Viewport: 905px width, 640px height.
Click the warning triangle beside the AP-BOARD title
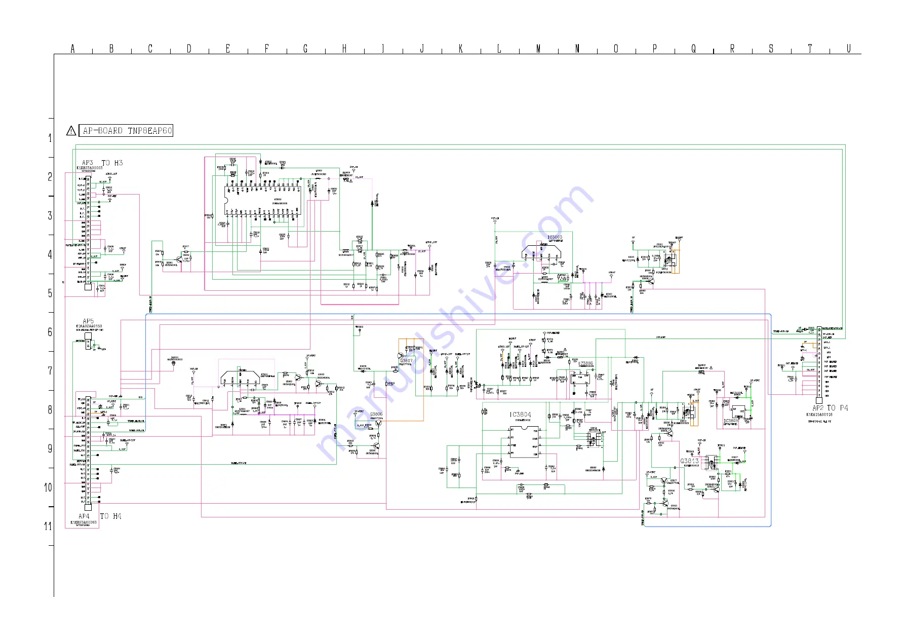71,131
